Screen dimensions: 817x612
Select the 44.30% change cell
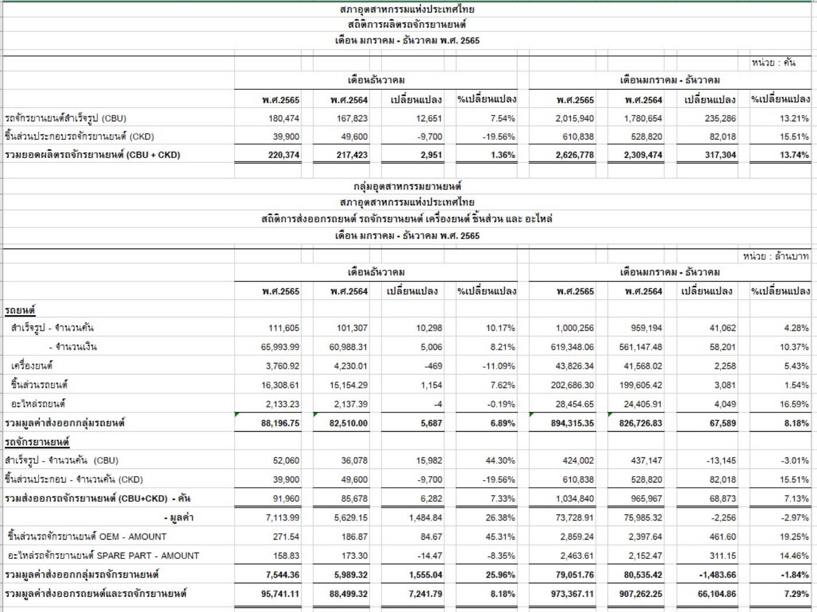pos(500,461)
